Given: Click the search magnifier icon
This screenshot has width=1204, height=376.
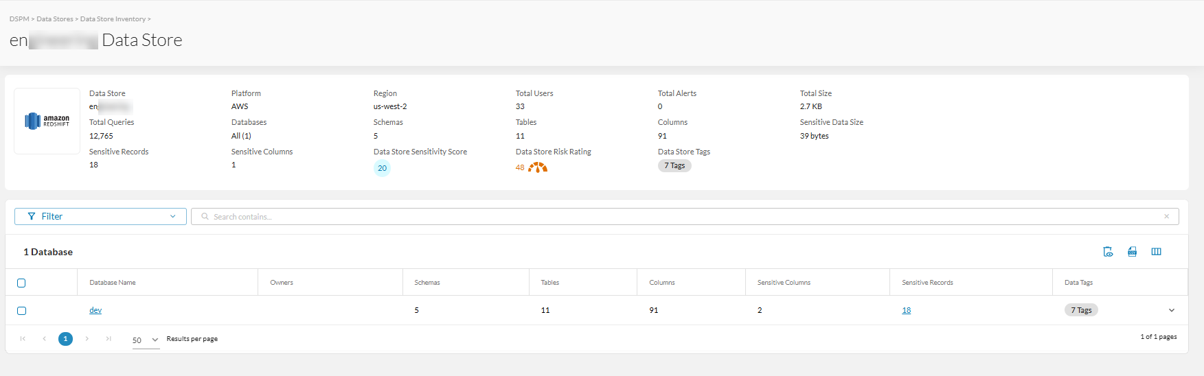Looking at the screenshot, I should pos(205,217).
